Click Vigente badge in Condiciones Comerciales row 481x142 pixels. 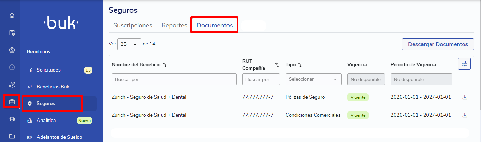(x=358, y=115)
